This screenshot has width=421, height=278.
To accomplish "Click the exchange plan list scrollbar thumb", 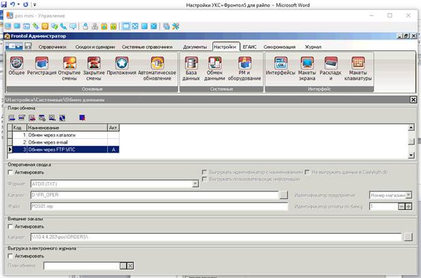I will (411, 141).
